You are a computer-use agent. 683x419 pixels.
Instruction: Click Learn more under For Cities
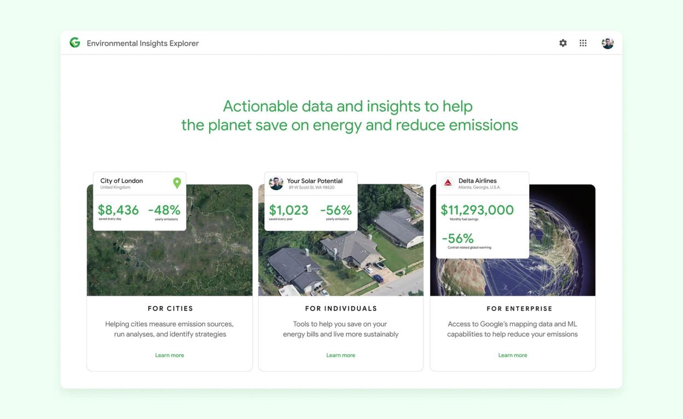click(x=170, y=355)
